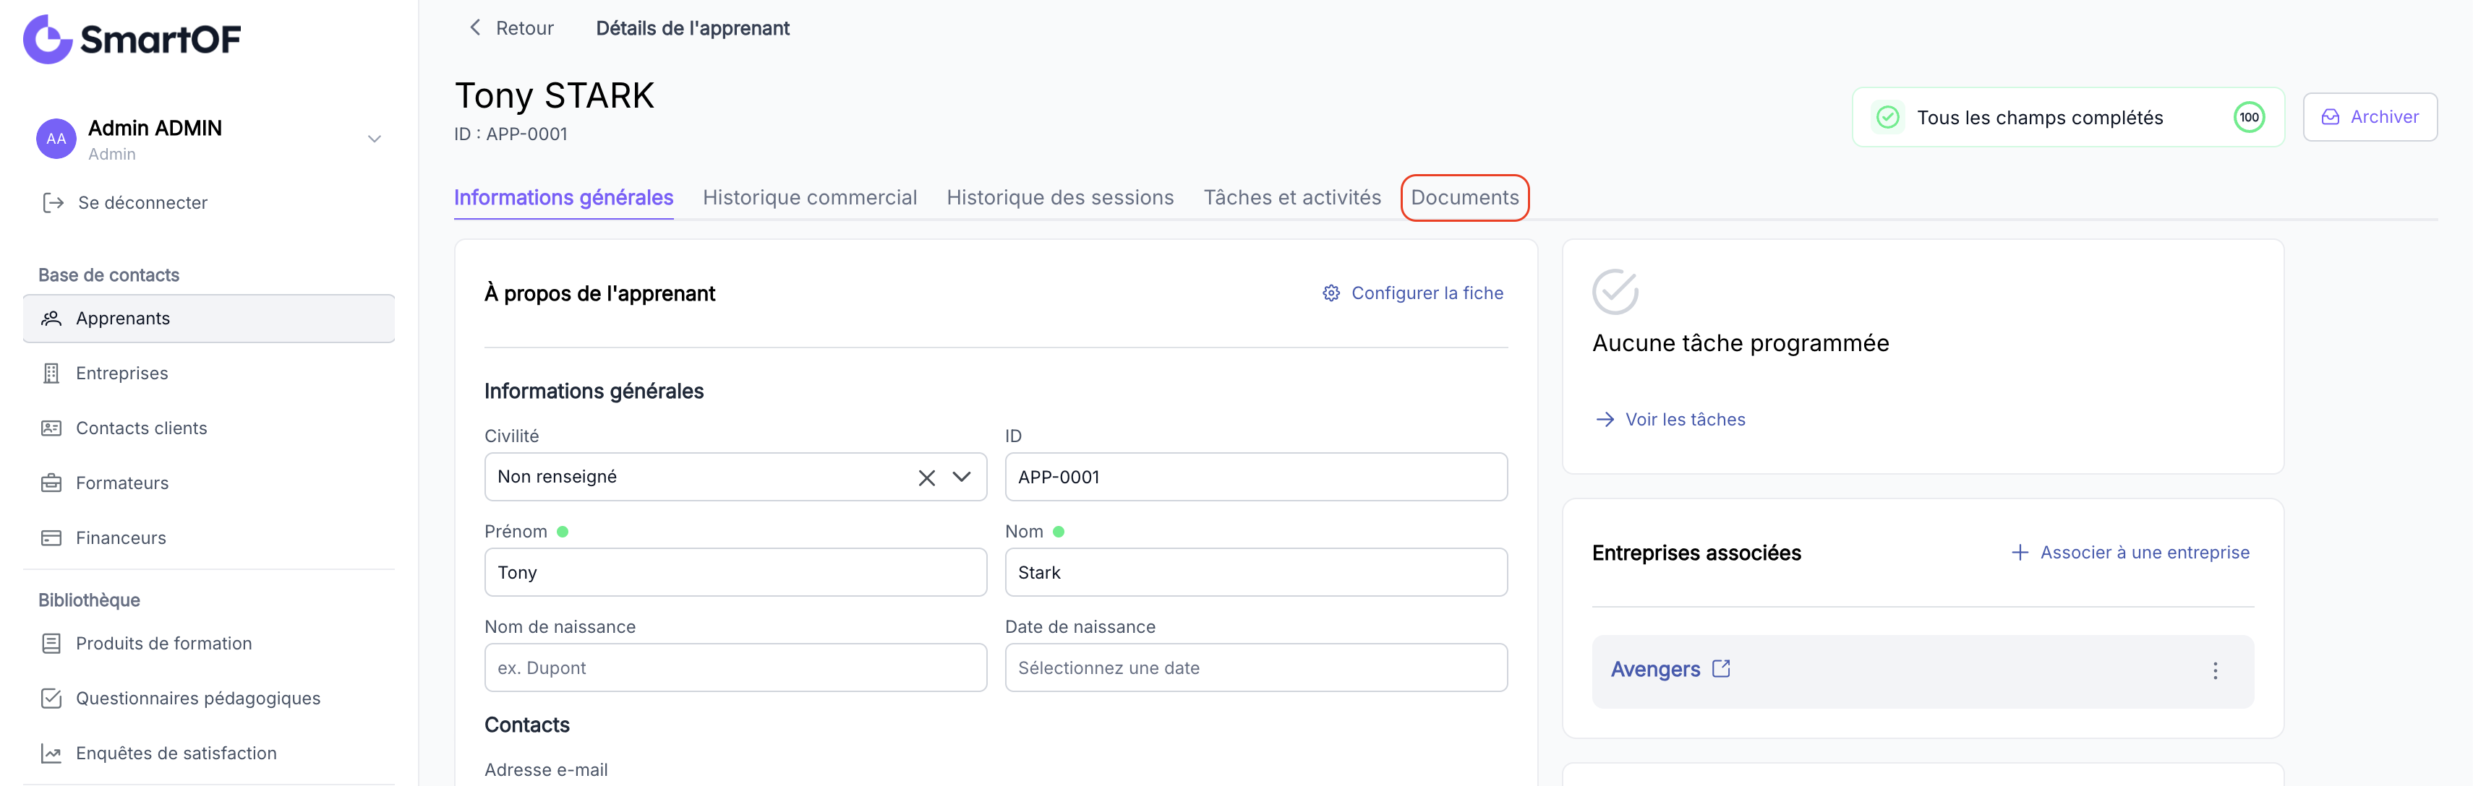Click the green dot beside Prénom
2473x786 pixels.
[x=563, y=532]
